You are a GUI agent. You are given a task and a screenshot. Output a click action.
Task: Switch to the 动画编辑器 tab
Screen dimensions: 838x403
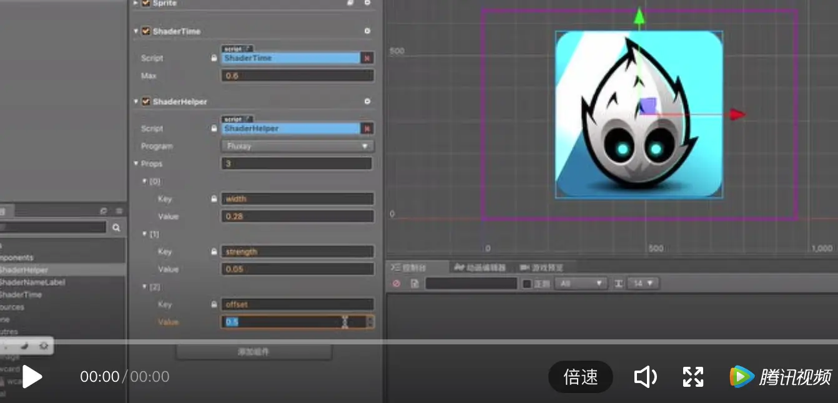480,267
